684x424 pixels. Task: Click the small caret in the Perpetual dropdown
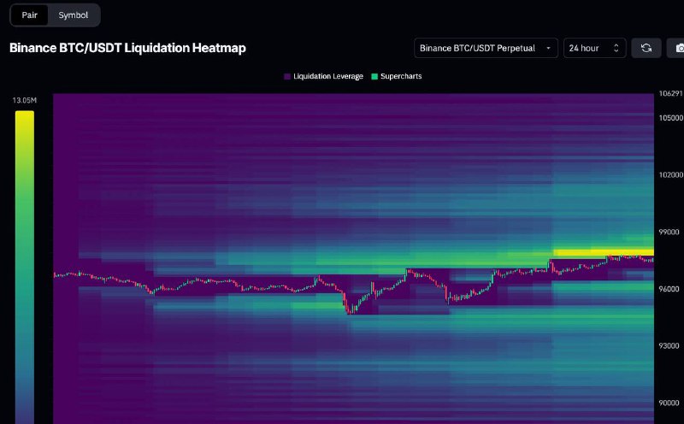coord(548,48)
